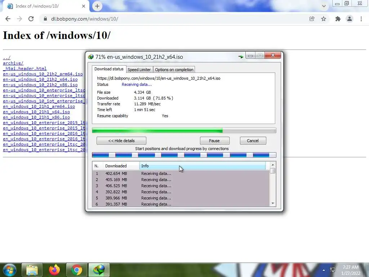
Task: Select connection row 6 with 391.357 MB
Action: coord(181,204)
